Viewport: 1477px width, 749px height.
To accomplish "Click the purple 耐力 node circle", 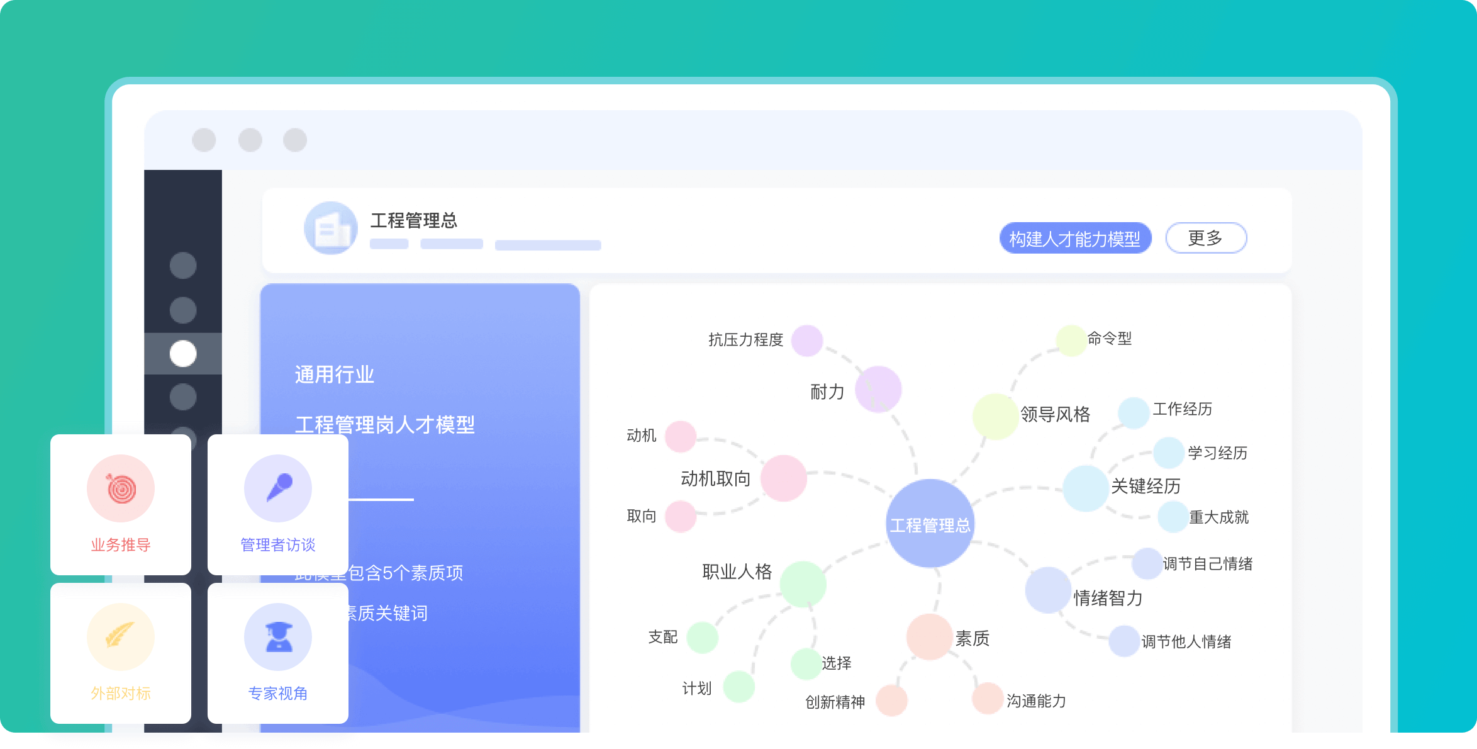I will click(878, 390).
